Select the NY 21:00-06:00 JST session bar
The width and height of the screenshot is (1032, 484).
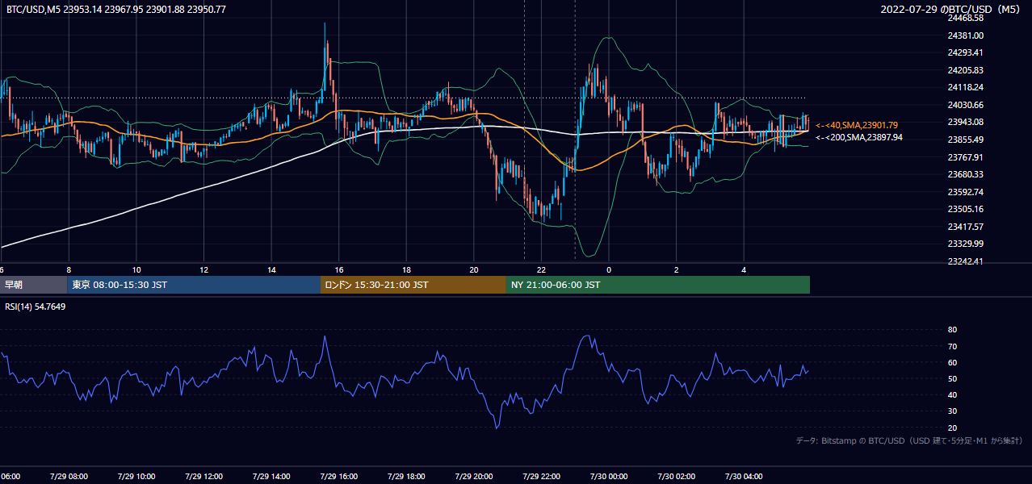pos(658,285)
